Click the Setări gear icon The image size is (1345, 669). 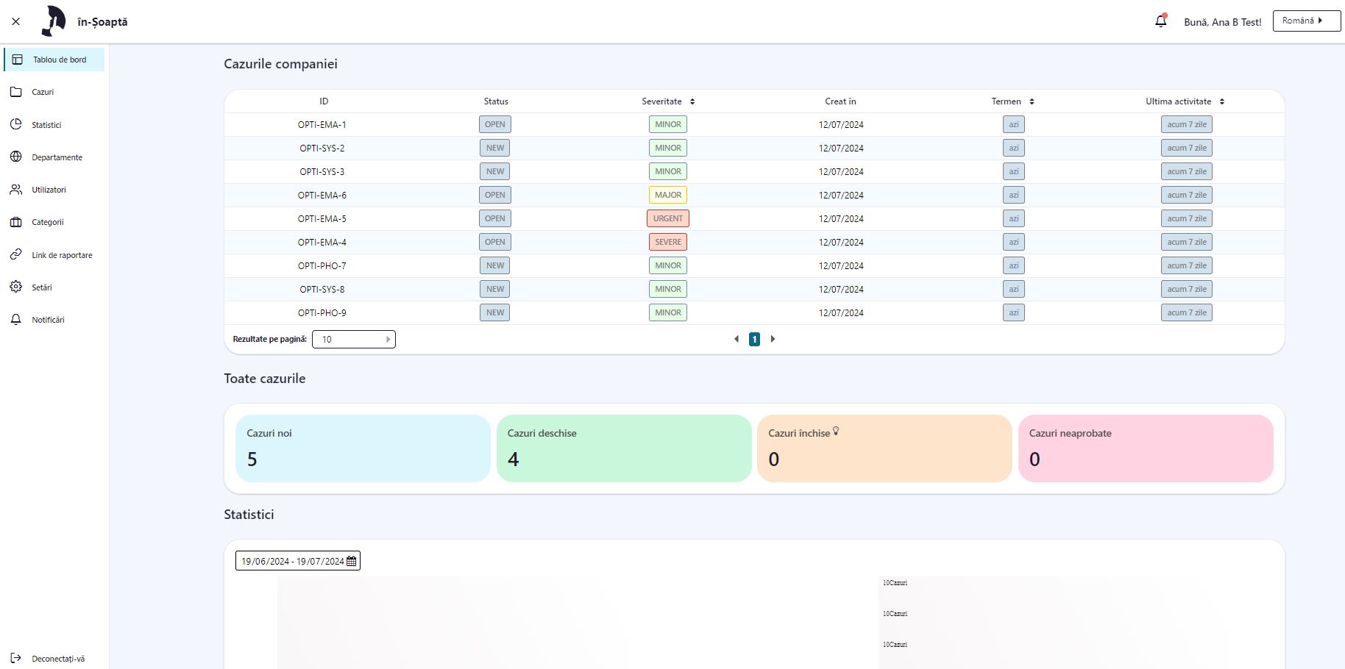(16, 287)
